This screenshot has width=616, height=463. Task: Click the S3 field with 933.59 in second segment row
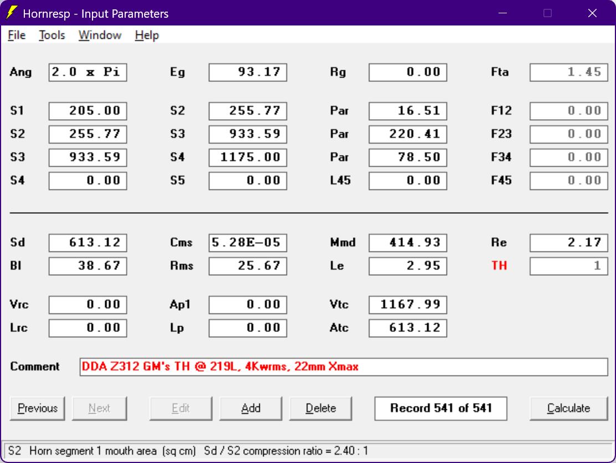pos(248,134)
